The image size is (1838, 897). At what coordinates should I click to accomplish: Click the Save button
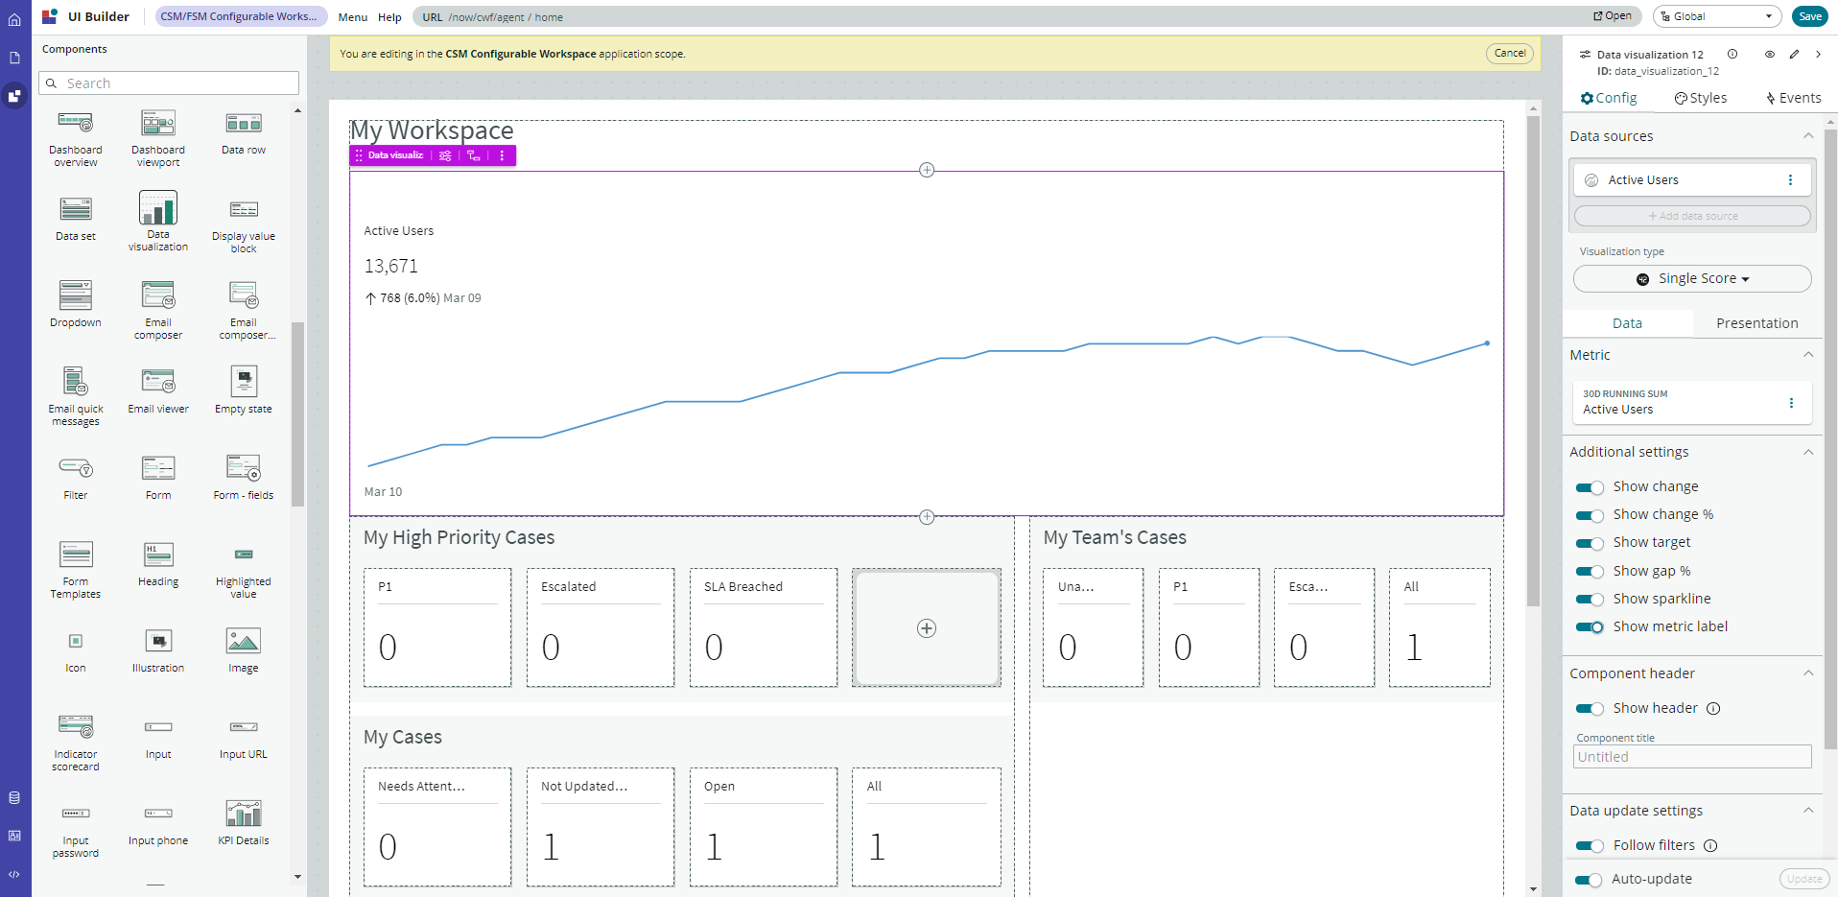(1810, 16)
